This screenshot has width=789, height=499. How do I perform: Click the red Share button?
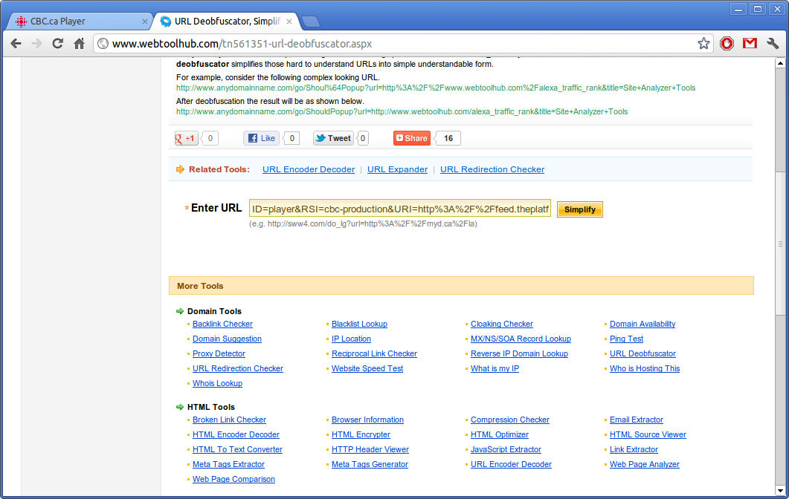coord(412,138)
